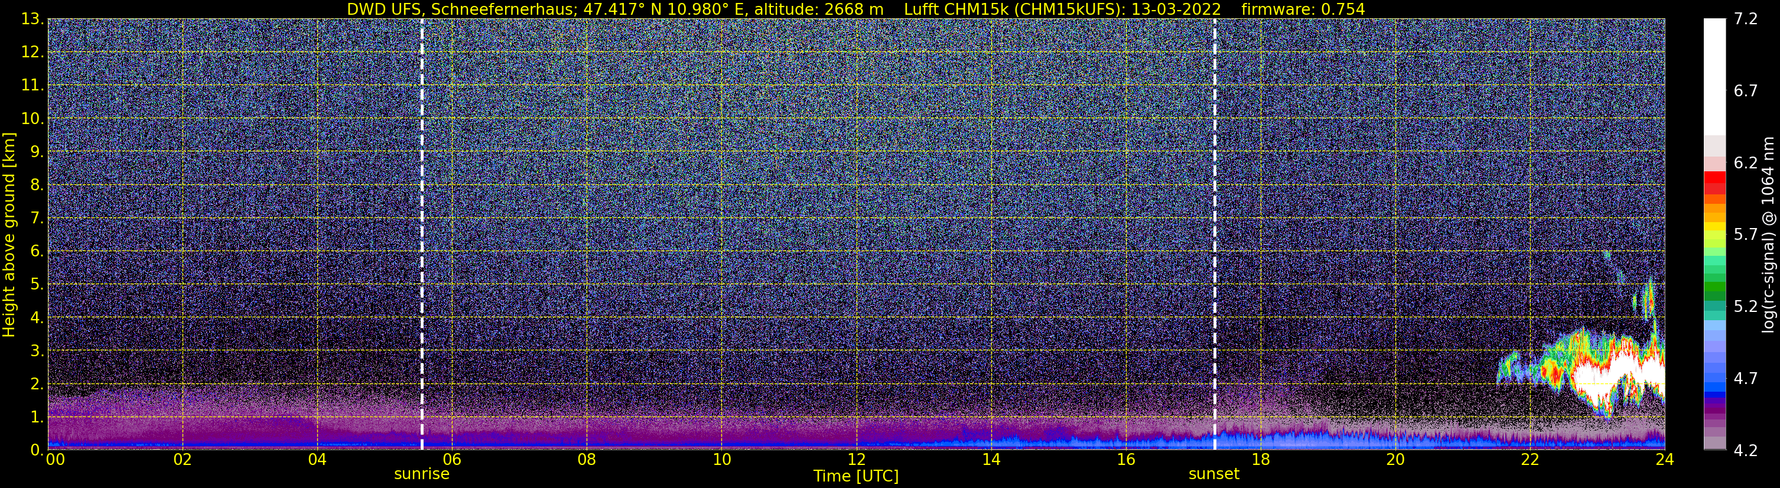
Task: Click the time axis tick label '24'
Action: (x=1665, y=460)
